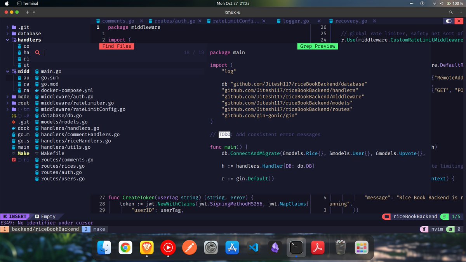466x262 pixels.
Task: Expand the mode folder in the file tree
Action: pyautogui.click(x=8, y=97)
